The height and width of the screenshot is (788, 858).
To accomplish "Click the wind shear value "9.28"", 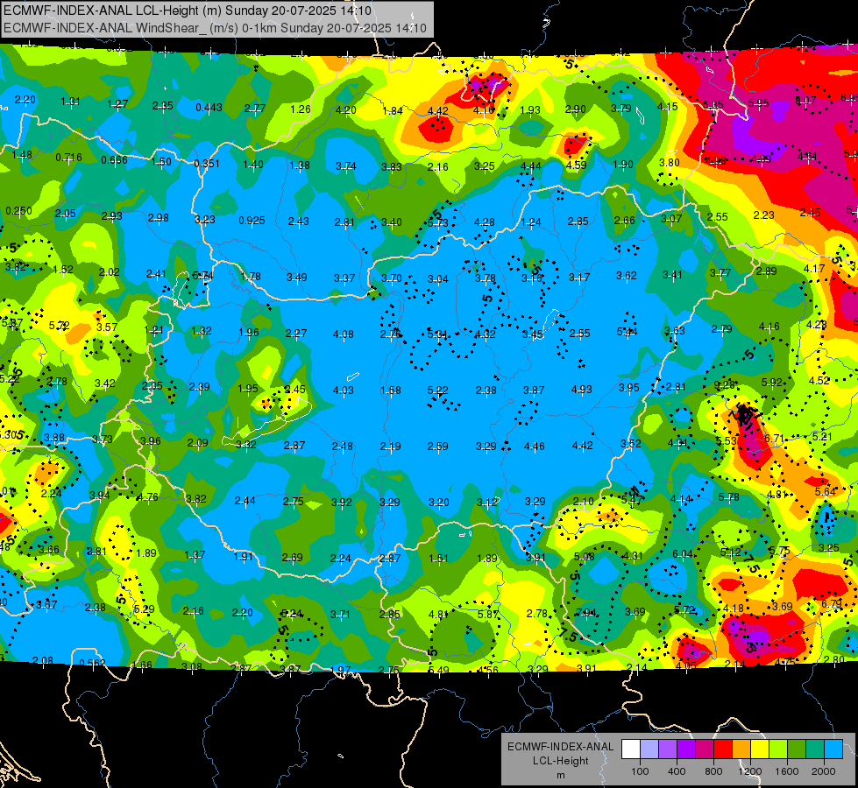I will (x=725, y=384).
